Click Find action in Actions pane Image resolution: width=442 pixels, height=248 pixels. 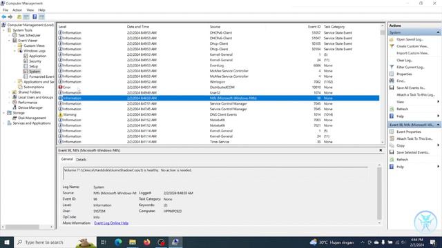(401, 81)
